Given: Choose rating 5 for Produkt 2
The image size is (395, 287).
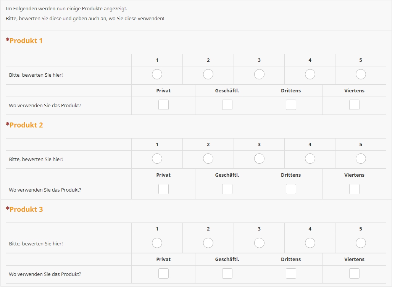Looking at the screenshot, I should point(361,159).
